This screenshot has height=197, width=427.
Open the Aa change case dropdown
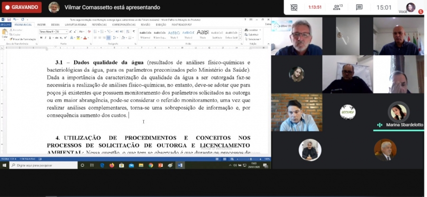[82, 32]
